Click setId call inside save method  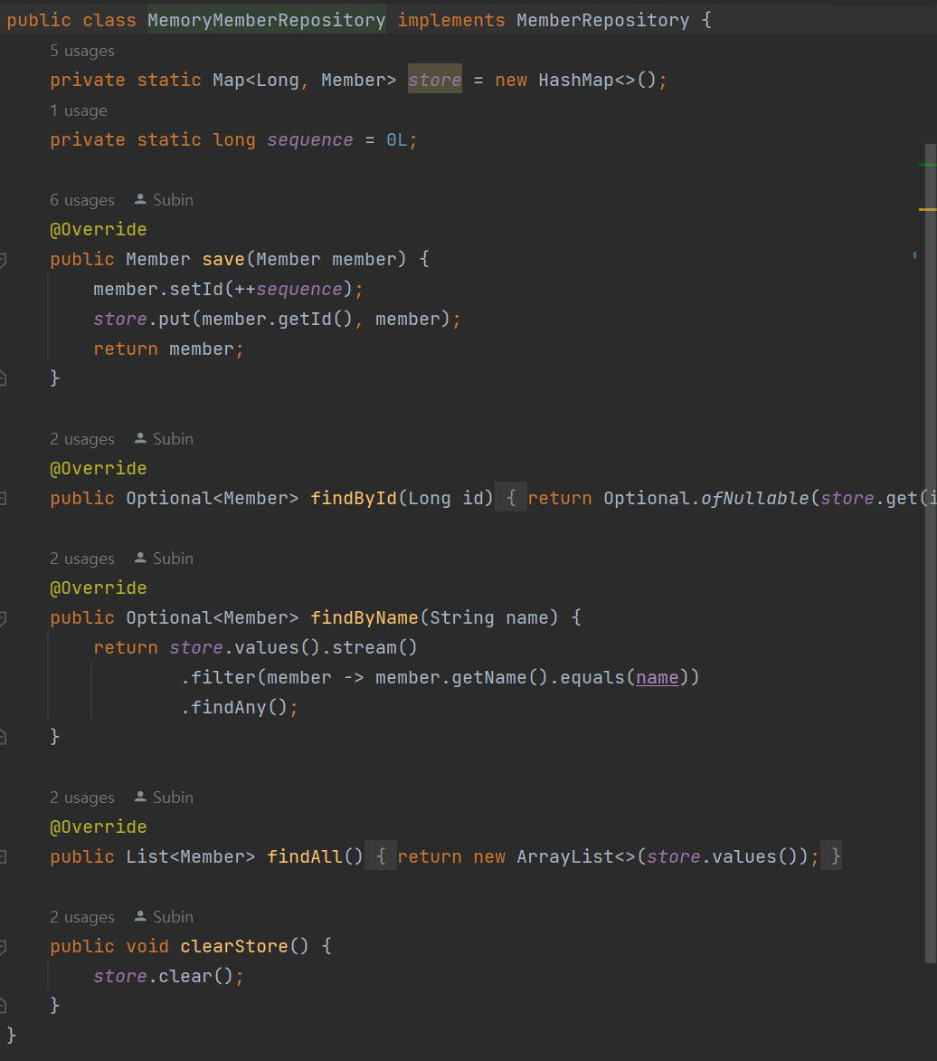196,289
